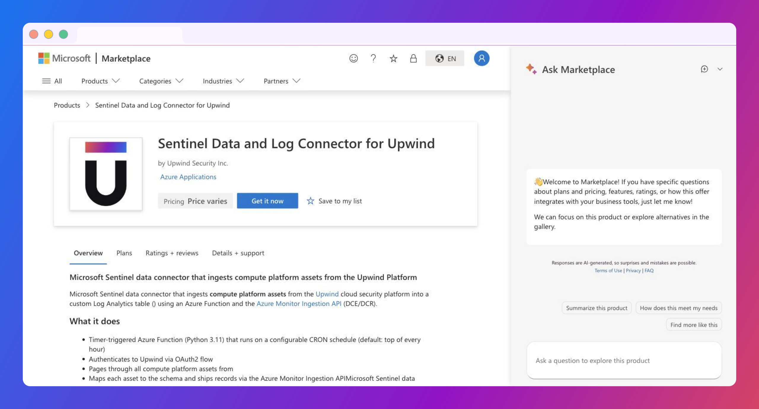The image size is (759, 409).
Task: Go to Products breadcrumb link
Action: (67, 105)
